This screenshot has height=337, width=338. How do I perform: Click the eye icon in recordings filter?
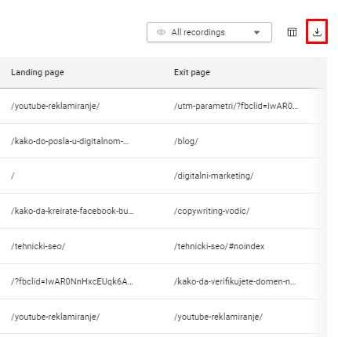click(x=161, y=32)
